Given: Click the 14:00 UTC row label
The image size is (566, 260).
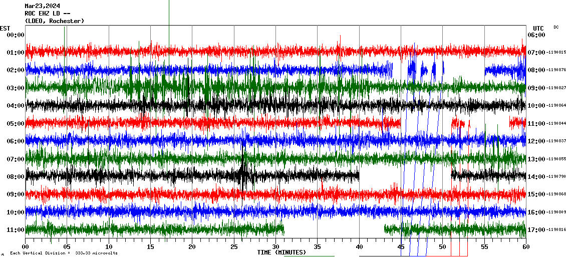Looking at the screenshot, I should [536, 177].
